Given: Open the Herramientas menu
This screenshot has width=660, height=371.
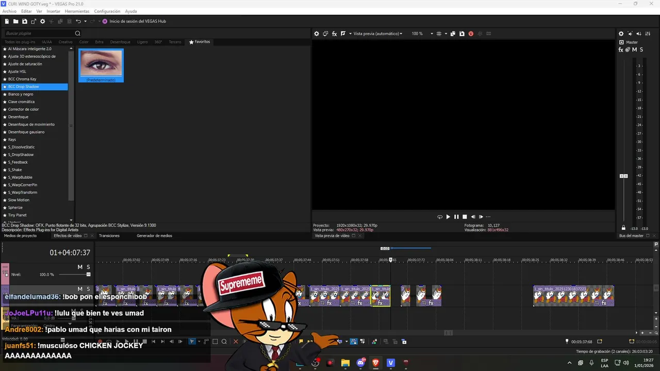Looking at the screenshot, I should [77, 11].
